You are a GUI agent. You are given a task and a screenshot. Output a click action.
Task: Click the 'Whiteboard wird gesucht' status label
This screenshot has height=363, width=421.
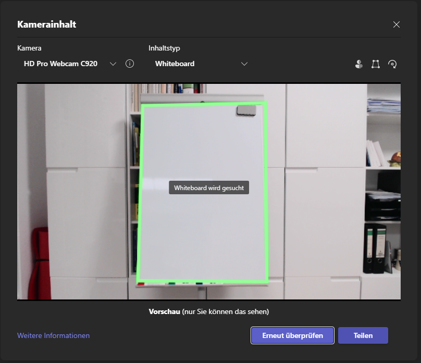point(208,187)
